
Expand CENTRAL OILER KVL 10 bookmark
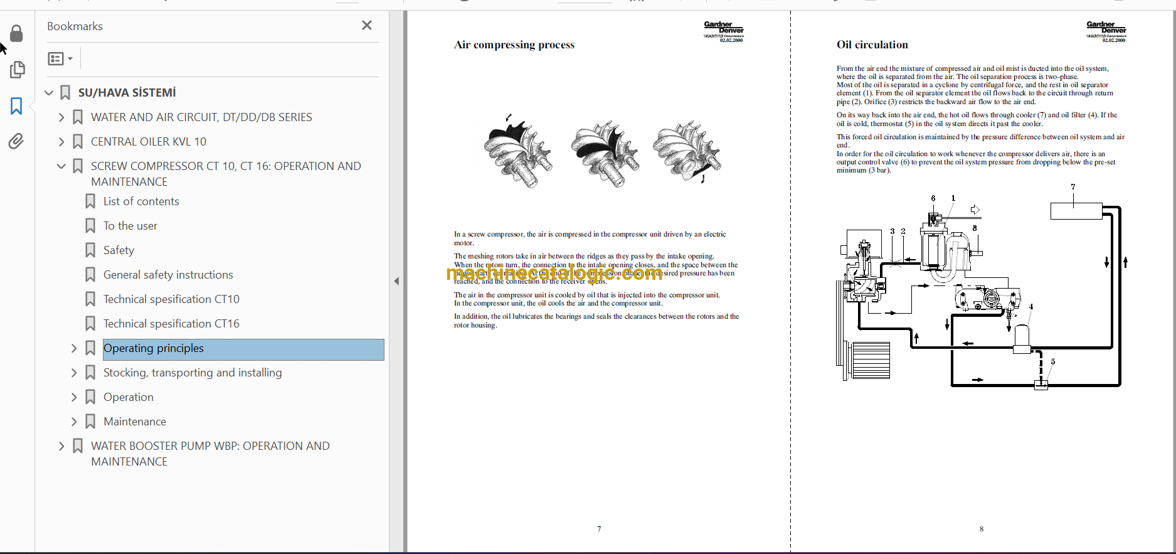tap(61, 142)
